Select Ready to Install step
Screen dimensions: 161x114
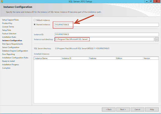(8, 61)
